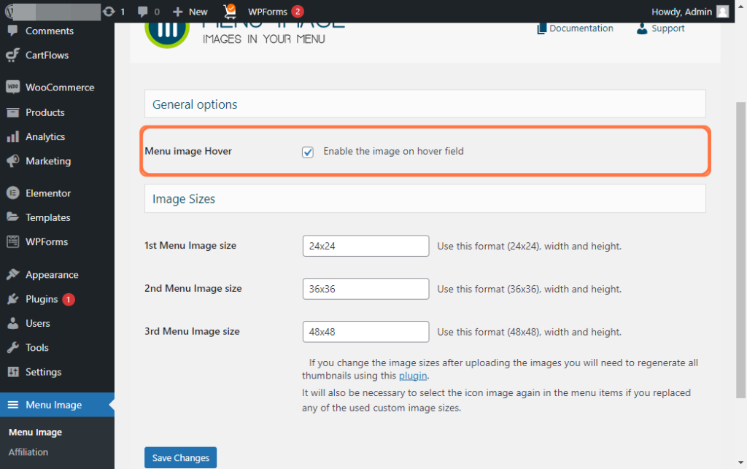Viewport: 747px width, 469px height.
Task: Follow the regenerate thumbnails plugin link
Action: 413,376
